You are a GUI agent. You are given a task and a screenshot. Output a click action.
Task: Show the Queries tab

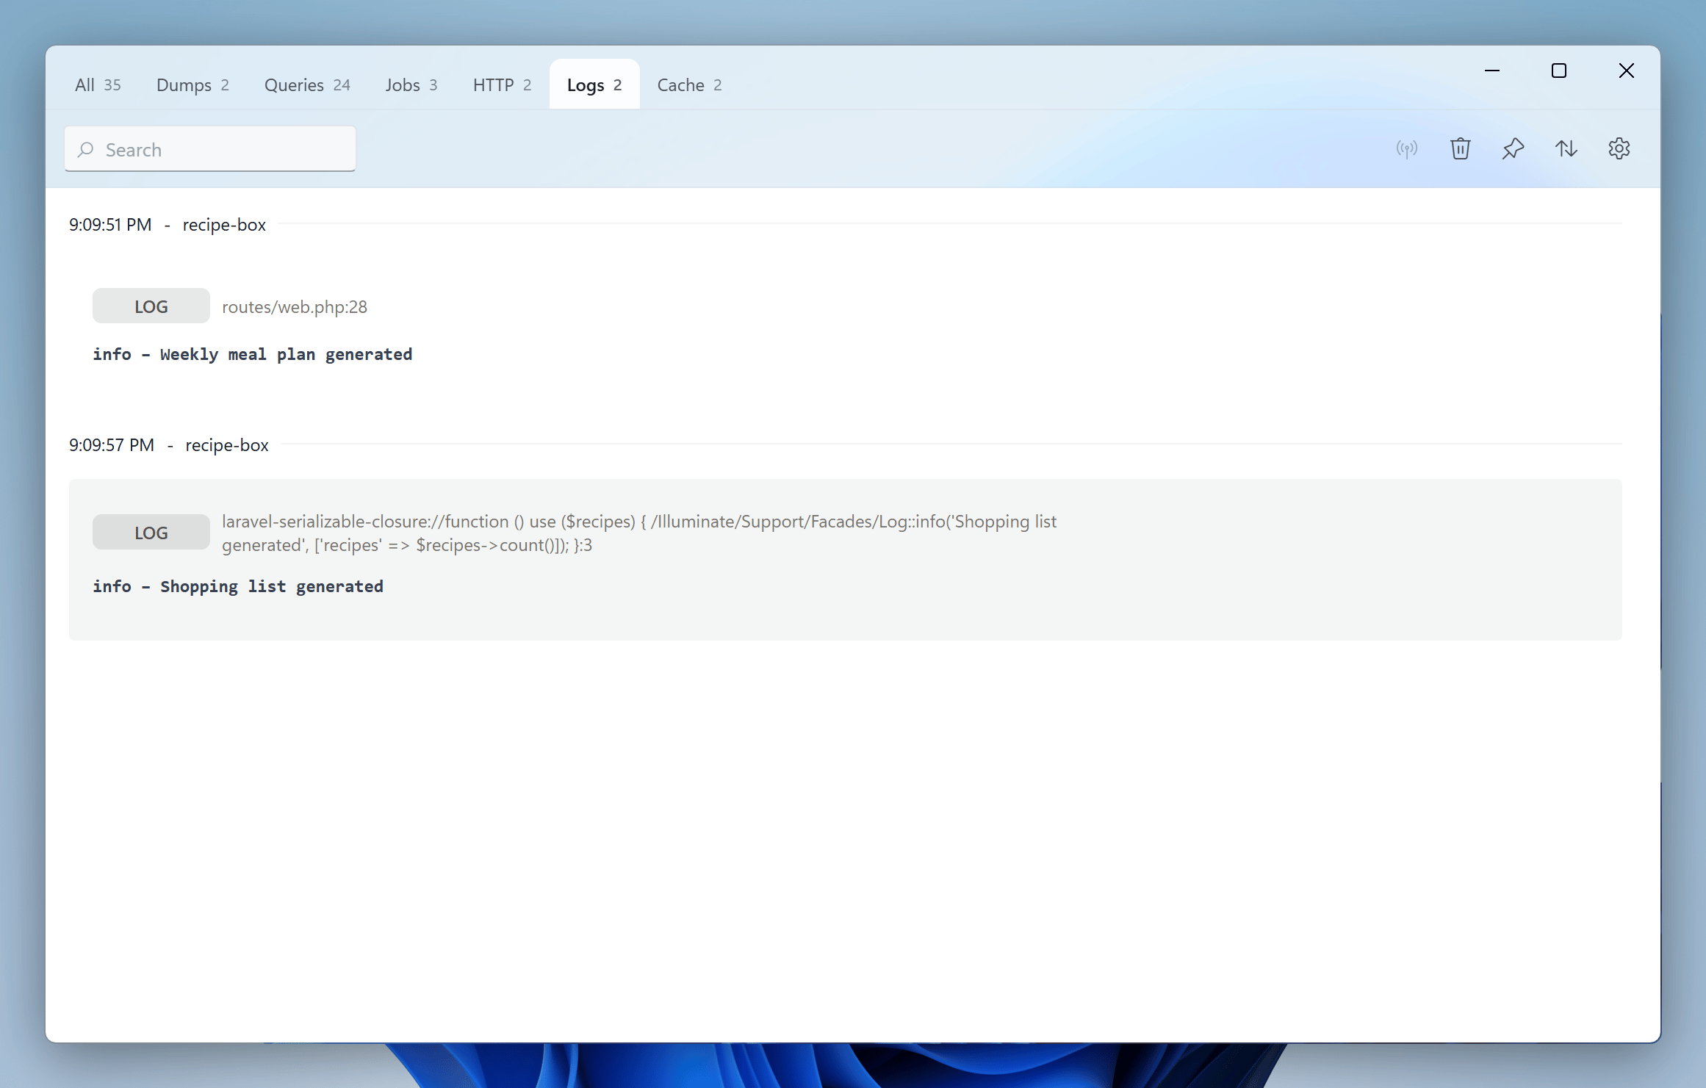307,85
